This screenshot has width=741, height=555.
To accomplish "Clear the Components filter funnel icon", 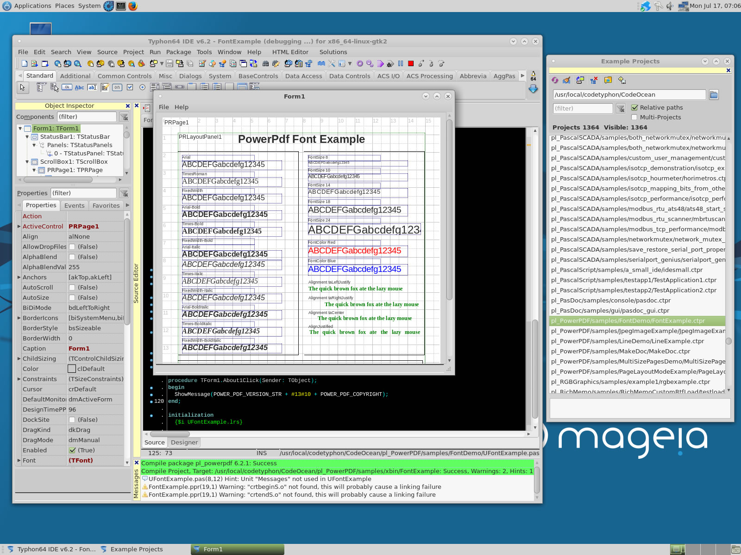I will click(x=124, y=117).
